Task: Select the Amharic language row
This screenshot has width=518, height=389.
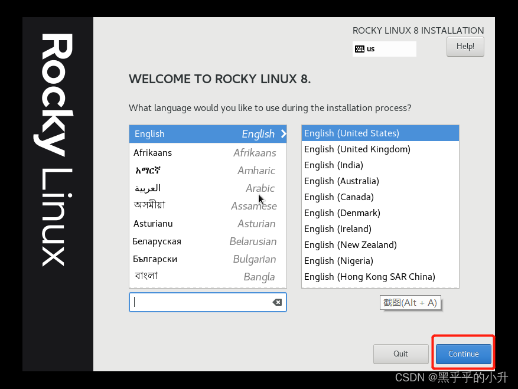Action: 208,171
